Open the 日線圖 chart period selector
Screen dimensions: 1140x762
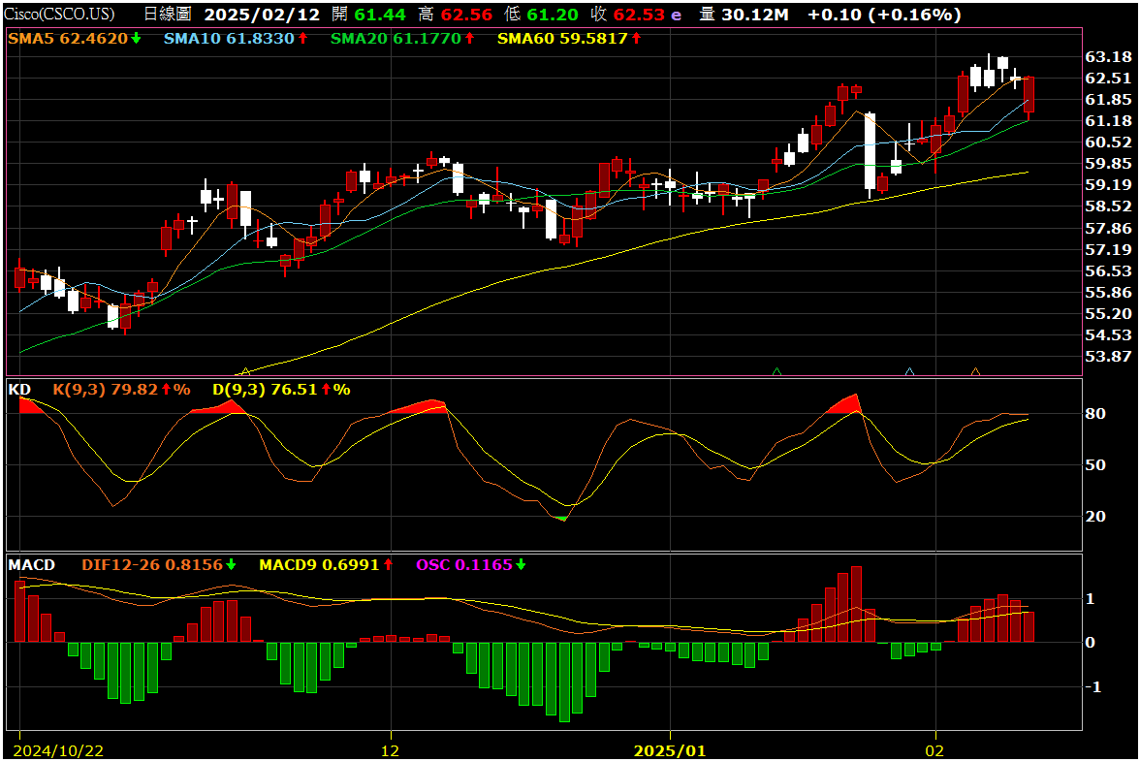167,15
